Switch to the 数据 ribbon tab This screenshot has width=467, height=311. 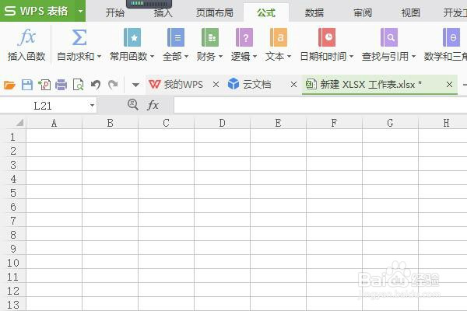[x=314, y=12]
